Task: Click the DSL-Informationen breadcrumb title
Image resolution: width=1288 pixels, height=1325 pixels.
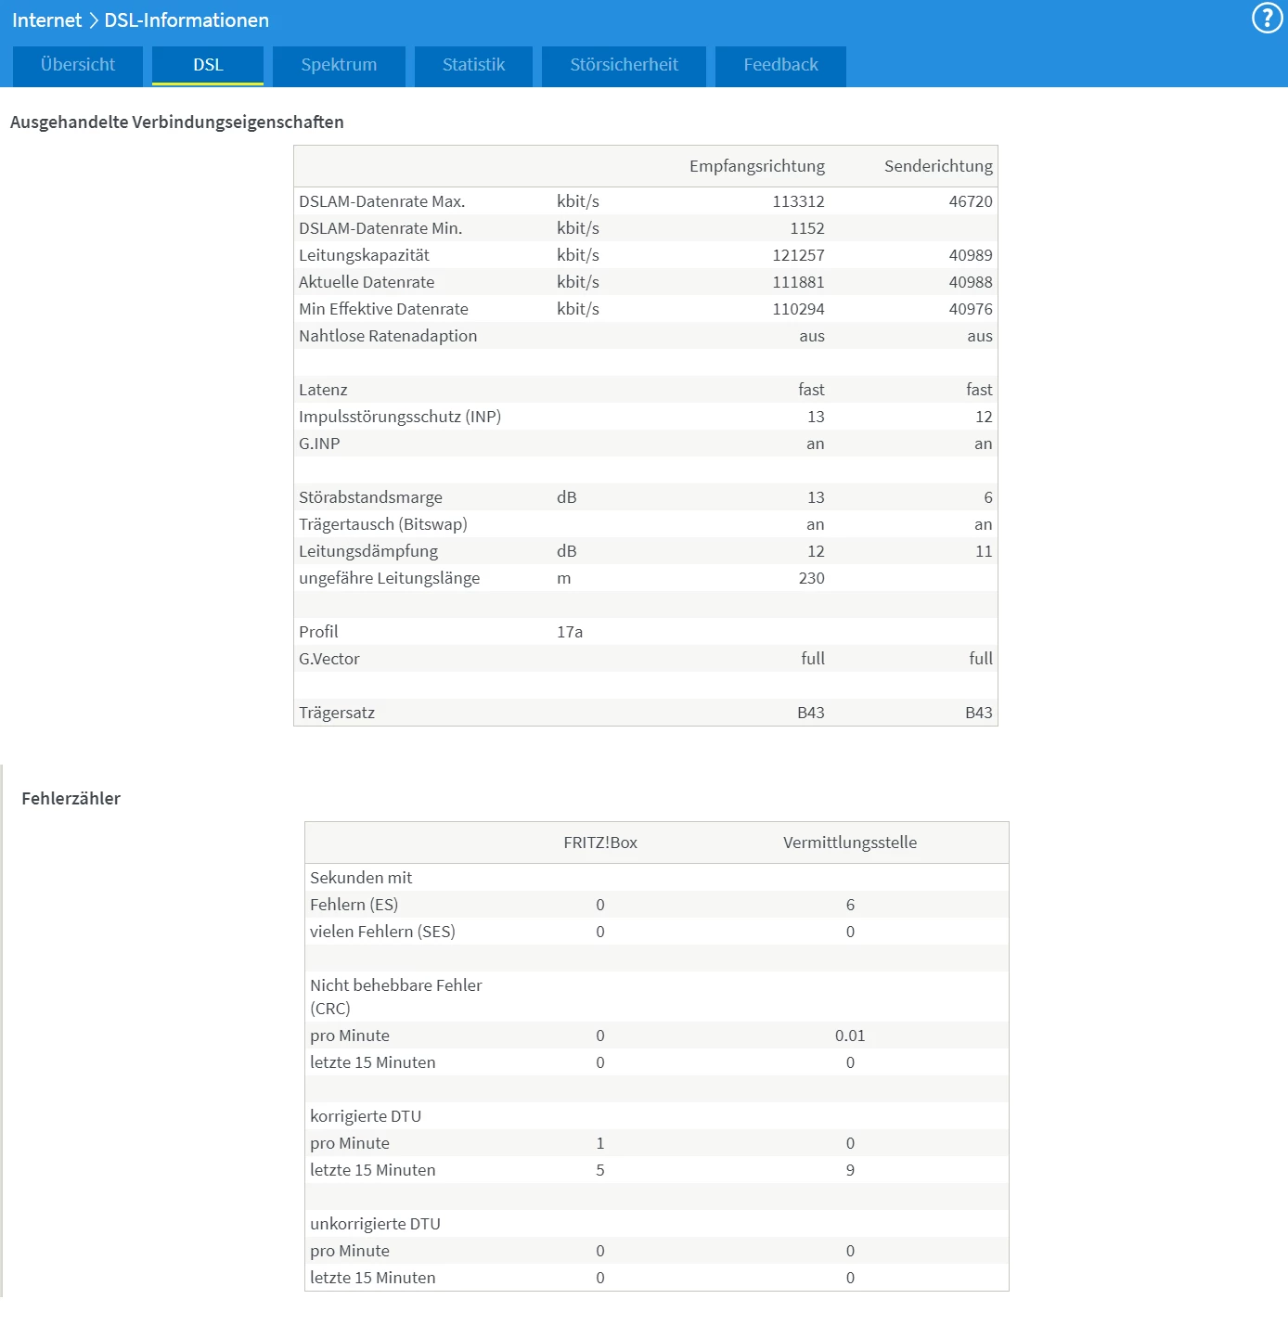Action: point(187,20)
